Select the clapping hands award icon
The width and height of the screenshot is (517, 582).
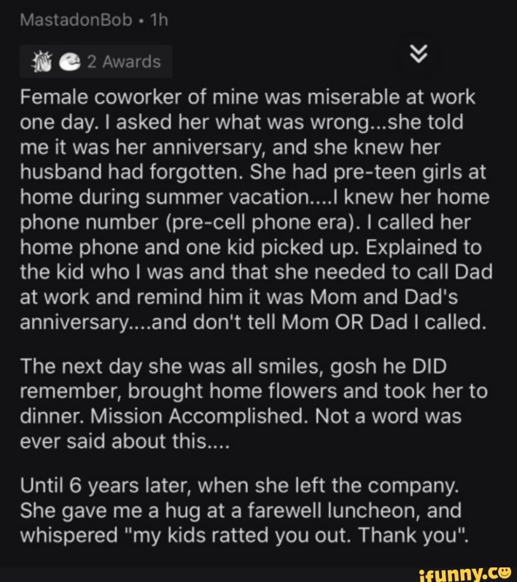[42, 61]
